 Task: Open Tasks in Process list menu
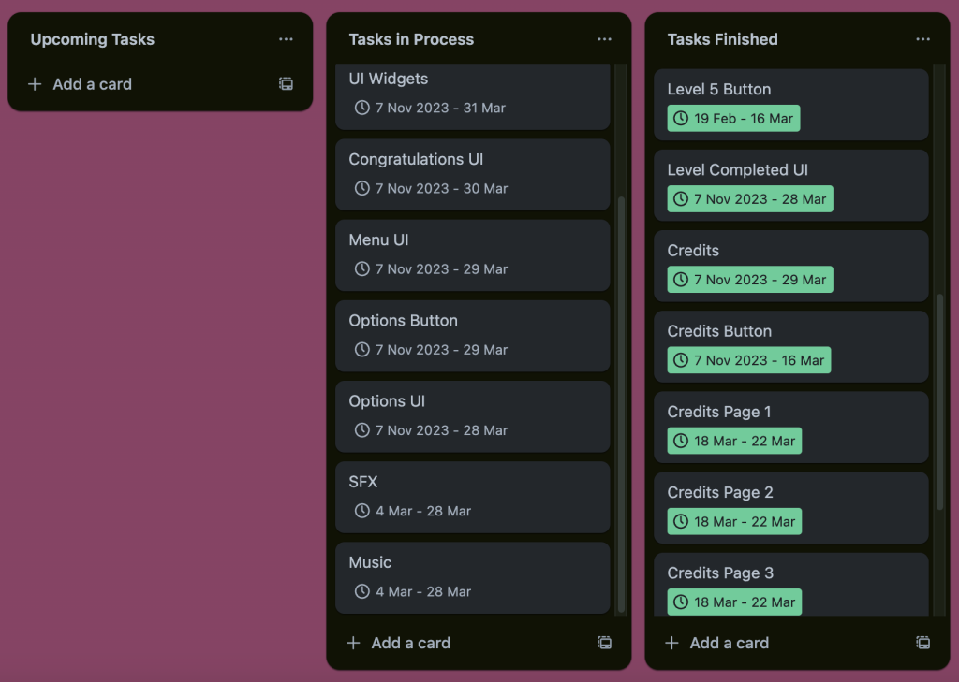click(x=604, y=39)
